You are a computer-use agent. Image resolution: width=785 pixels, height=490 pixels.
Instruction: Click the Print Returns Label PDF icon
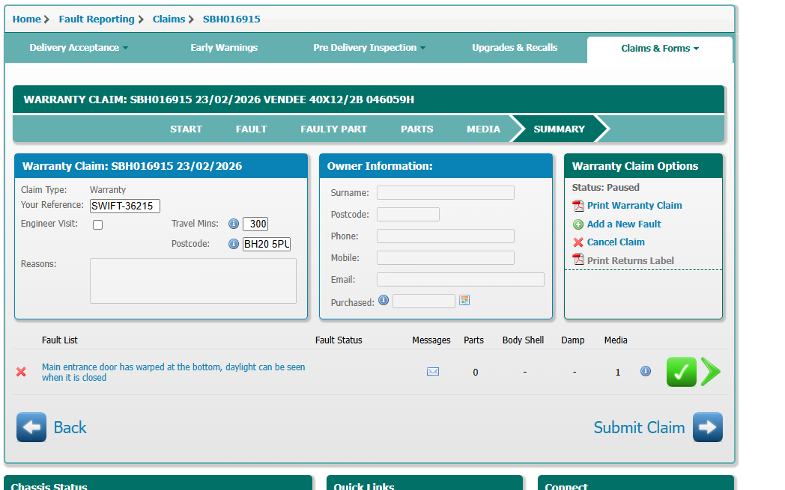[578, 259]
